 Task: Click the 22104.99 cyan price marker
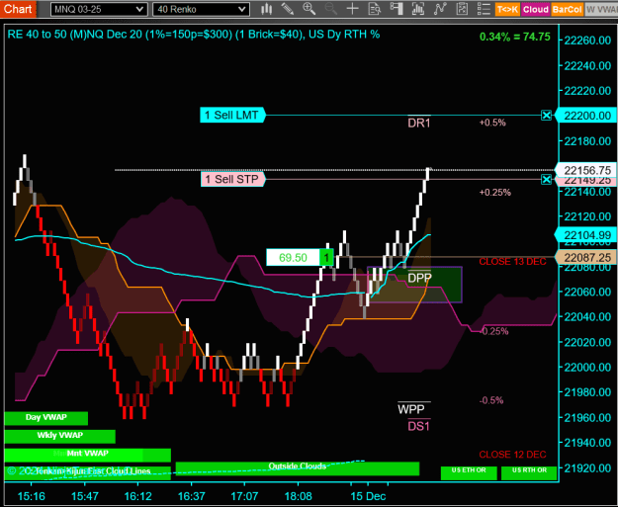coord(586,235)
